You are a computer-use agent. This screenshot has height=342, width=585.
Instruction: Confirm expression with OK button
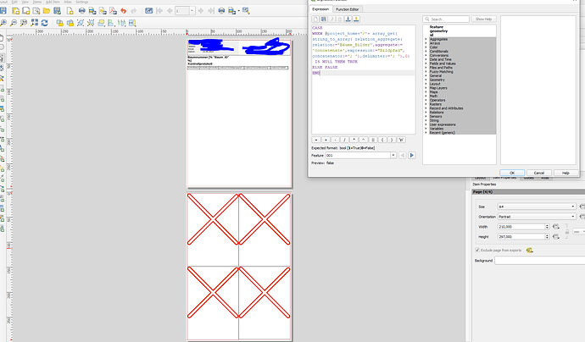[512, 173]
